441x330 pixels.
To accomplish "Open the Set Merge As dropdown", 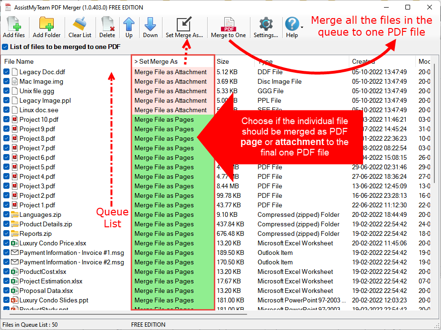I will click(x=157, y=61).
